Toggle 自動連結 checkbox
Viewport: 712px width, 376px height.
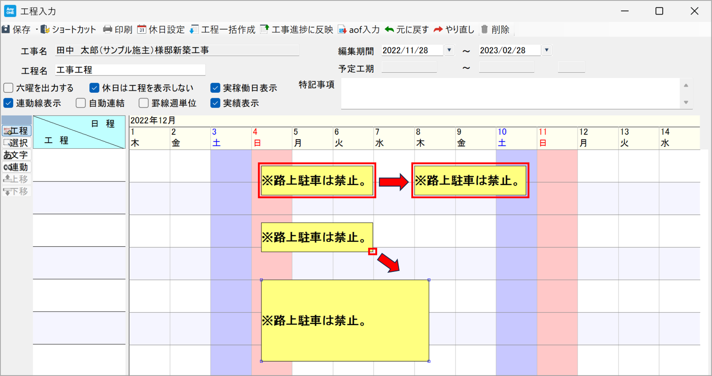pos(81,103)
